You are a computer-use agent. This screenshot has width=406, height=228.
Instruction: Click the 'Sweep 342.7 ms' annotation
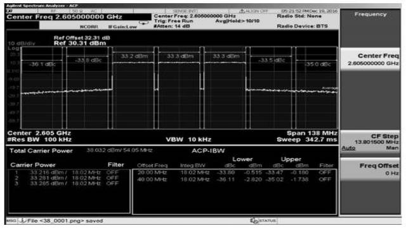click(x=307, y=139)
